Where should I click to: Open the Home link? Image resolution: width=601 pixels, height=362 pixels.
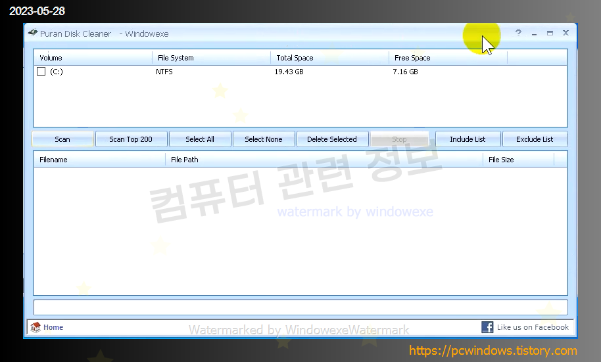[x=53, y=327]
